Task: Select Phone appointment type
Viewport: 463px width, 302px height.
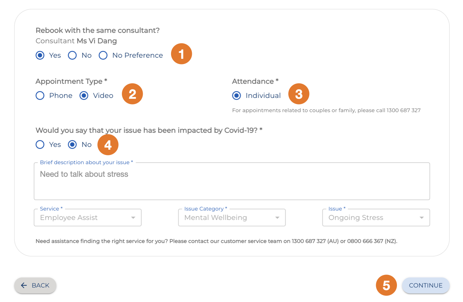Action: point(40,95)
